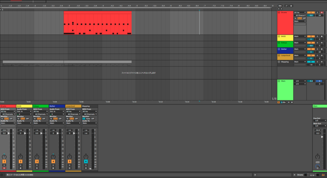Collapse the Drums track with unfold arrow

(279, 12)
